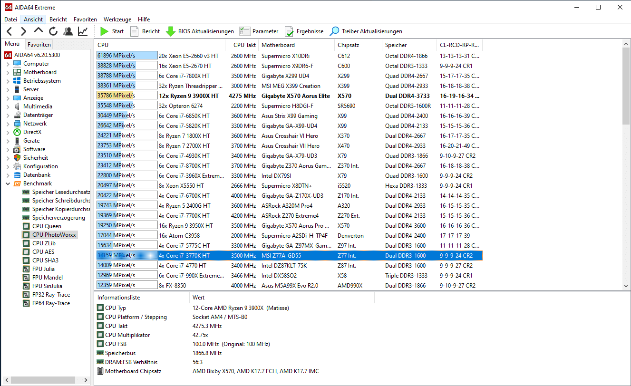631x386 pixels.
Task: Select FPU SinJulia benchmark item
Action: (x=47, y=286)
